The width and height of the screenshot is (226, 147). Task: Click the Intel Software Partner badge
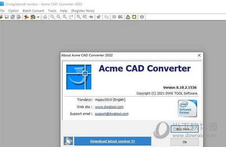click(188, 109)
